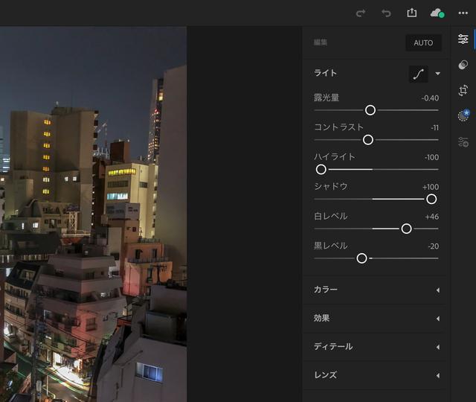
Task: Open the presets overlapping circles icon
Action: (x=463, y=65)
